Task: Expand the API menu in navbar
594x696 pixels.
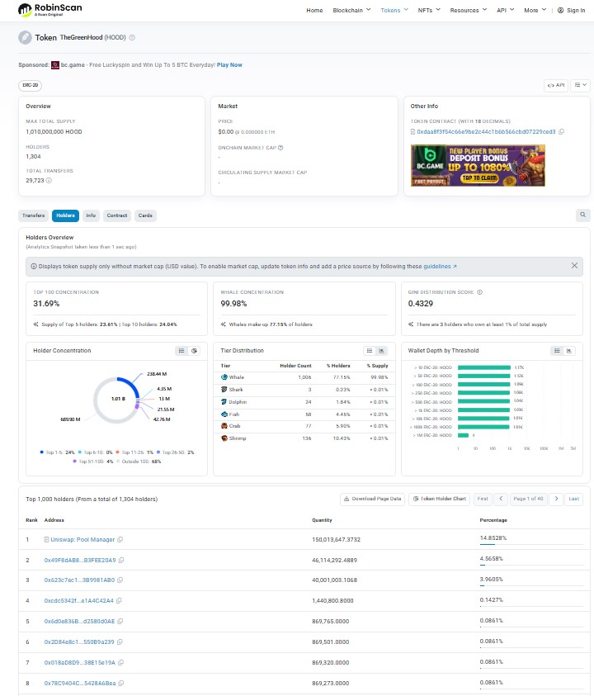Action: pos(505,10)
